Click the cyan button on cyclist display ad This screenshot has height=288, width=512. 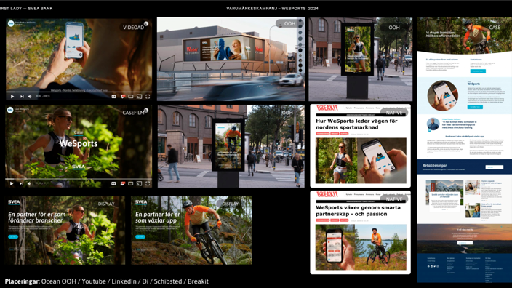coord(140,237)
